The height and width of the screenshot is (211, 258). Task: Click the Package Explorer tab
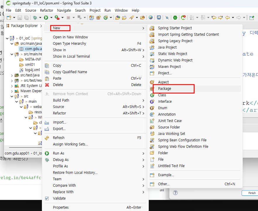[24, 26]
